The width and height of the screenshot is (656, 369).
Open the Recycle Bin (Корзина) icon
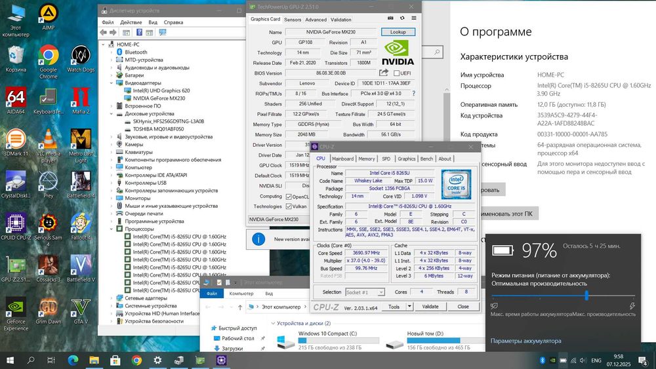tap(16, 59)
